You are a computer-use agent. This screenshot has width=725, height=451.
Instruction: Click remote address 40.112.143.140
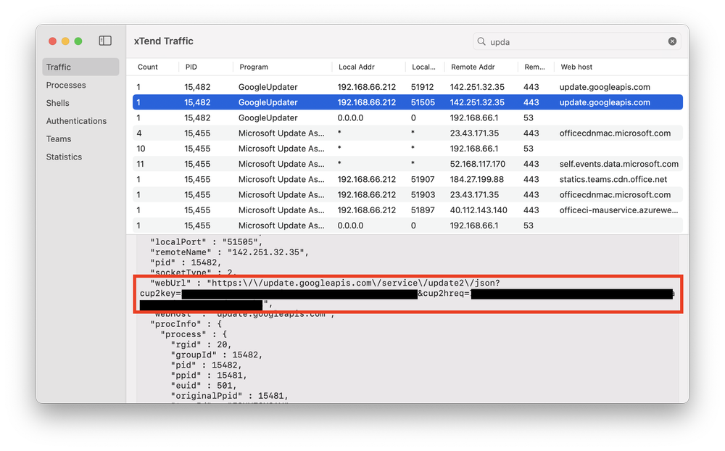478,210
